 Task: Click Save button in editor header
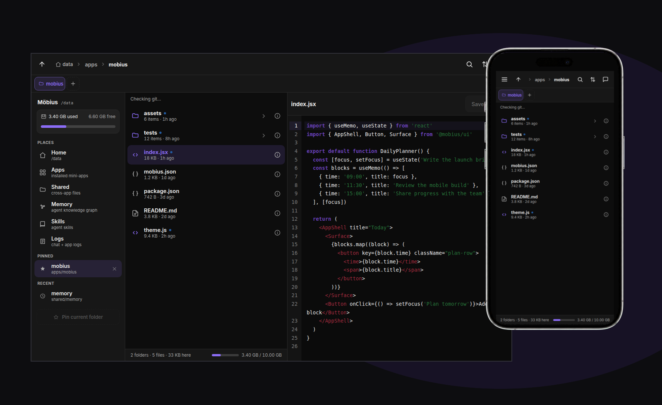point(477,104)
